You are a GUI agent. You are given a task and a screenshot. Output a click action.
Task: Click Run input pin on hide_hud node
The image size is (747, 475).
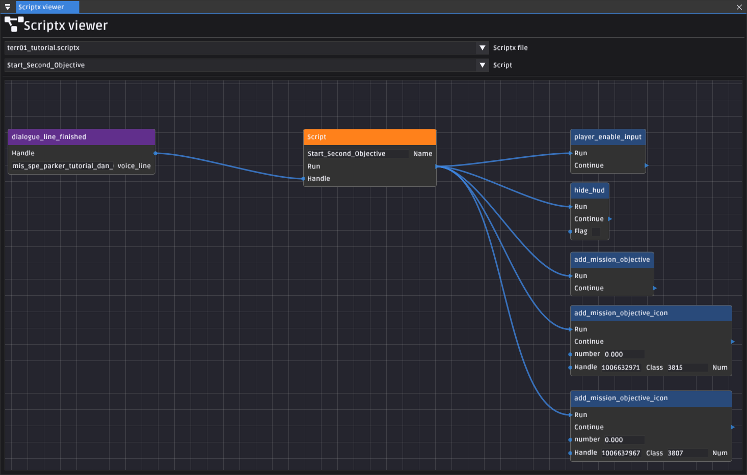570,207
